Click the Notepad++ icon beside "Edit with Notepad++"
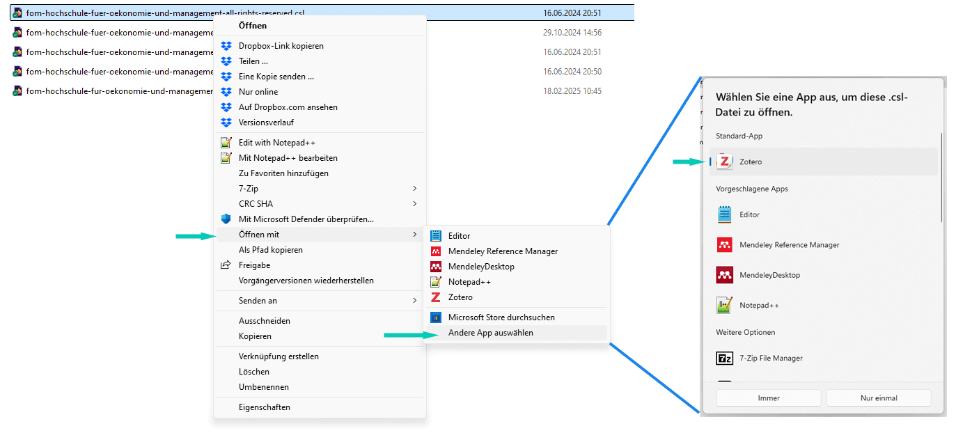The image size is (956, 440). (x=226, y=143)
